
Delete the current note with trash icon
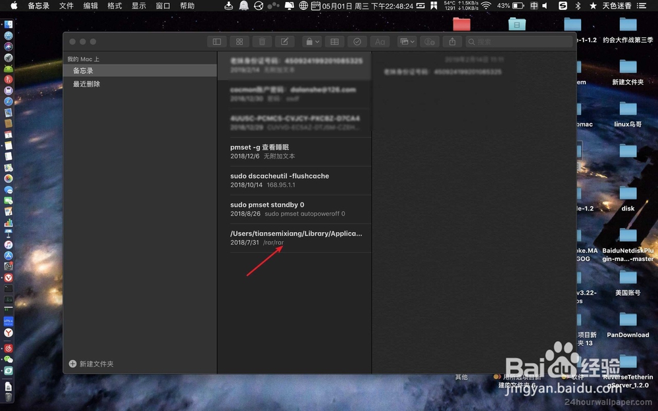[262, 41]
